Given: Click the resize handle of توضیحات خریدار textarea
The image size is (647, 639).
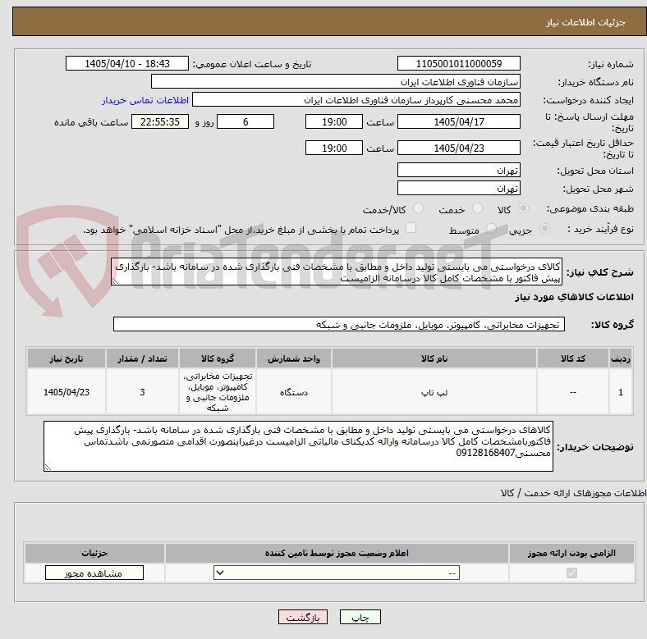Looking at the screenshot, I should (x=48, y=467).
